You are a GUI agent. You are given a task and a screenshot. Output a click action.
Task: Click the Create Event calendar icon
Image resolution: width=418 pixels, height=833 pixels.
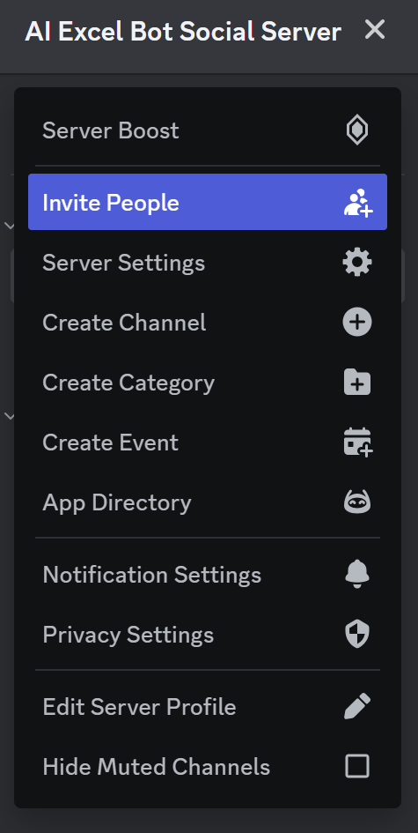tap(358, 442)
